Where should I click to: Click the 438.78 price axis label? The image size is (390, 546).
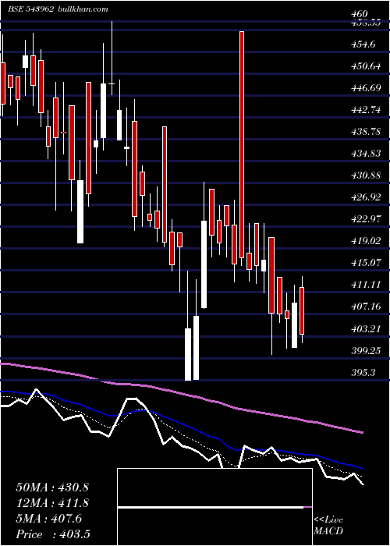pyautogui.click(x=366, y=132)
